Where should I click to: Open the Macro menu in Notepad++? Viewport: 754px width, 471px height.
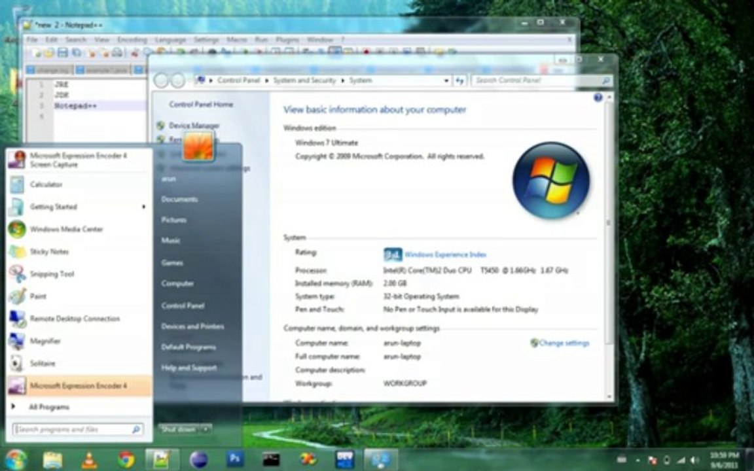tap(236, 39)
